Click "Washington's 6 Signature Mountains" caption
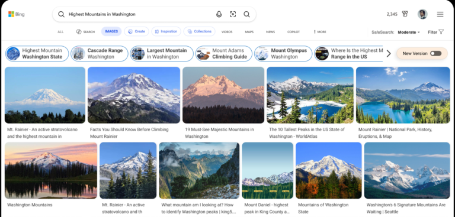 406,208
